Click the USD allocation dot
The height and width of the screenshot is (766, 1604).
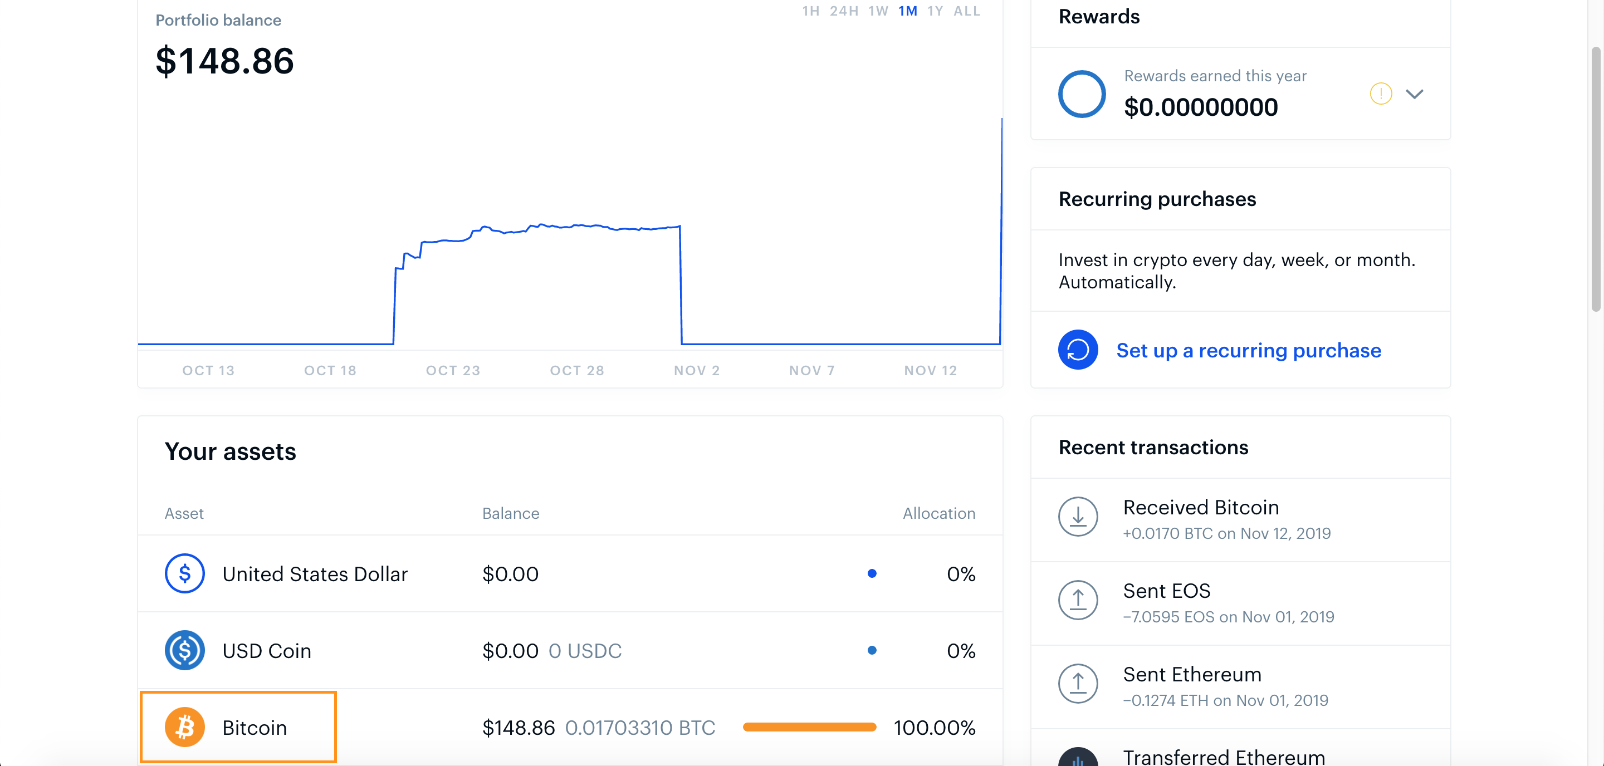[x=872, y=573]
